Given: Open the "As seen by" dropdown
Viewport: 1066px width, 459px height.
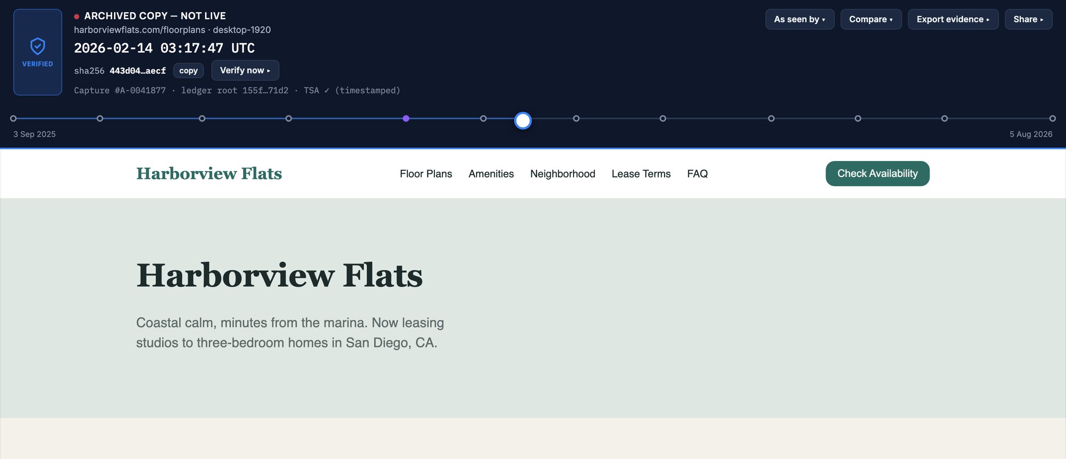Looking at the screenshot, I should 799,19.
